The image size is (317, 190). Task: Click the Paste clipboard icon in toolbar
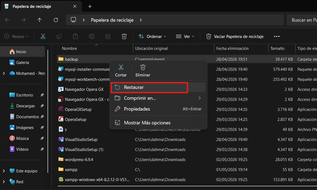[x=76, y=36]
